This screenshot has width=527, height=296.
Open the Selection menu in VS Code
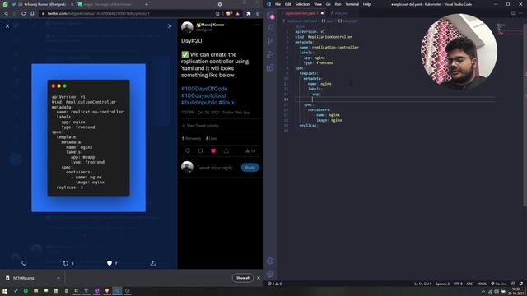(x=302, y=4)
